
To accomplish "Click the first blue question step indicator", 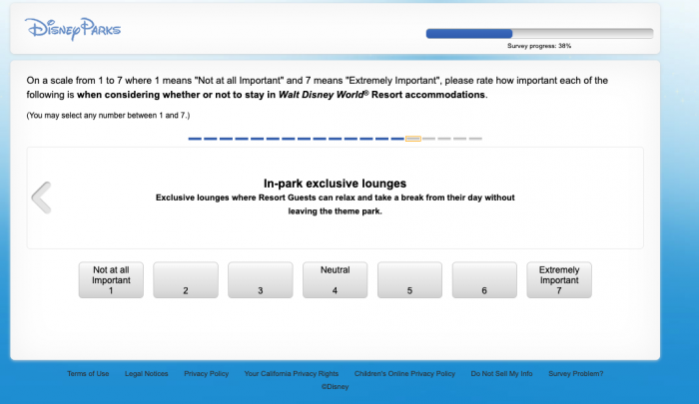I will pyautogui.click(x=196, y=139).
